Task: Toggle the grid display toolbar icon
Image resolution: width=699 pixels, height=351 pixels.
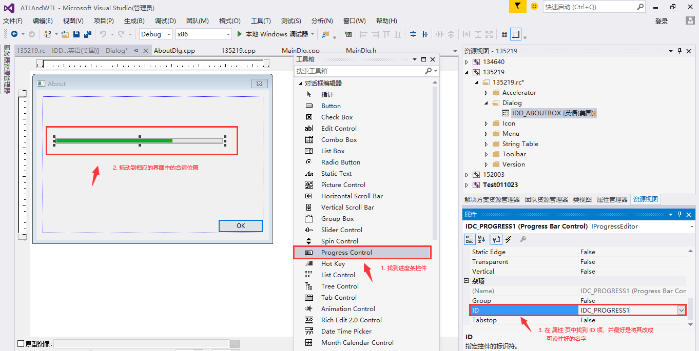Action: 504,34
